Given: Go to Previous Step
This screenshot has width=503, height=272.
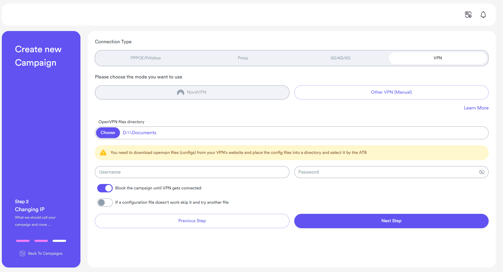Looking at the screenshot, I should point(192,221).
